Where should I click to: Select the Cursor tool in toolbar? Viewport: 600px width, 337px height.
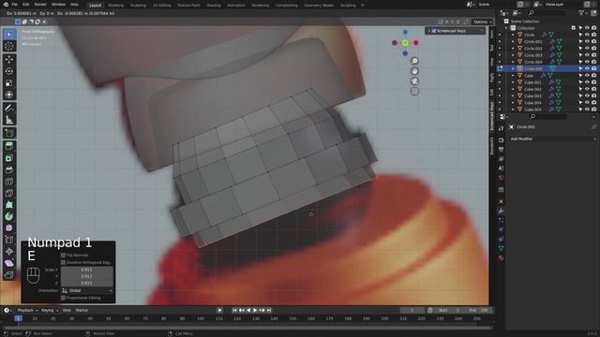point(9,46)
